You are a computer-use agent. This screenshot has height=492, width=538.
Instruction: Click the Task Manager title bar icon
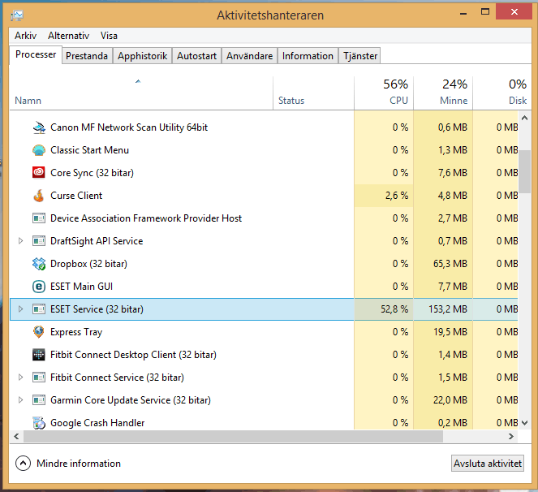pyautogui.click(x=17, y=15)
